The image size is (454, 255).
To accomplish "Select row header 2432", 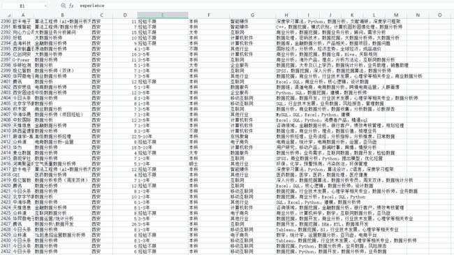I will pos(6,252).
